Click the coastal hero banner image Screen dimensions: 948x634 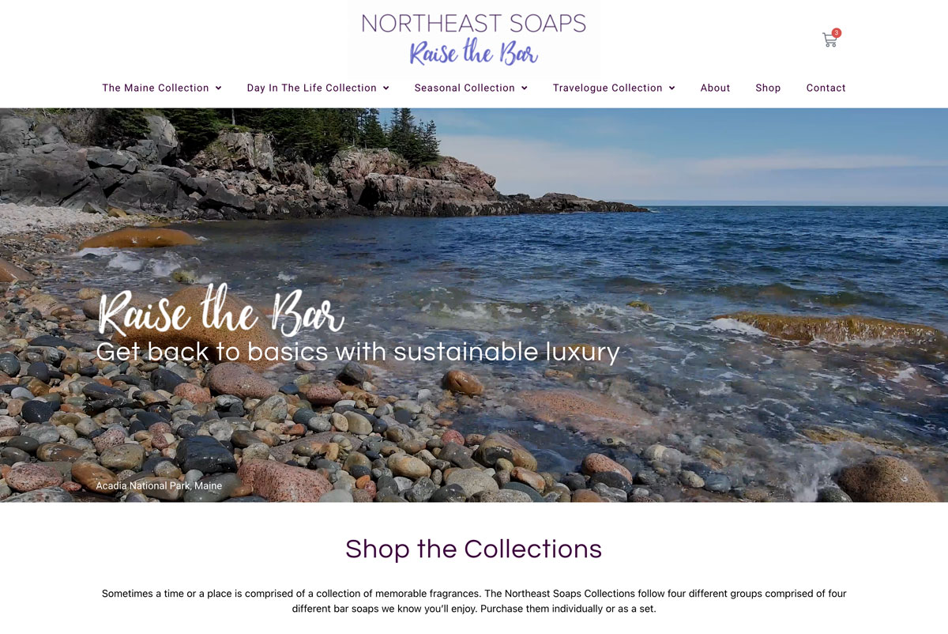[474, 305]
